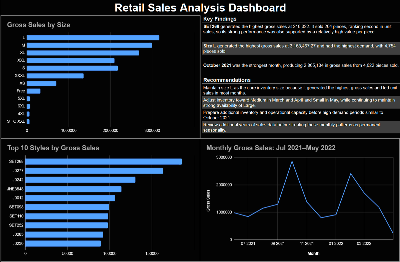Select the Adjust inventory toward Medium recommendation
Viewport: 400px width, 262px height.
tap(300, 103)
